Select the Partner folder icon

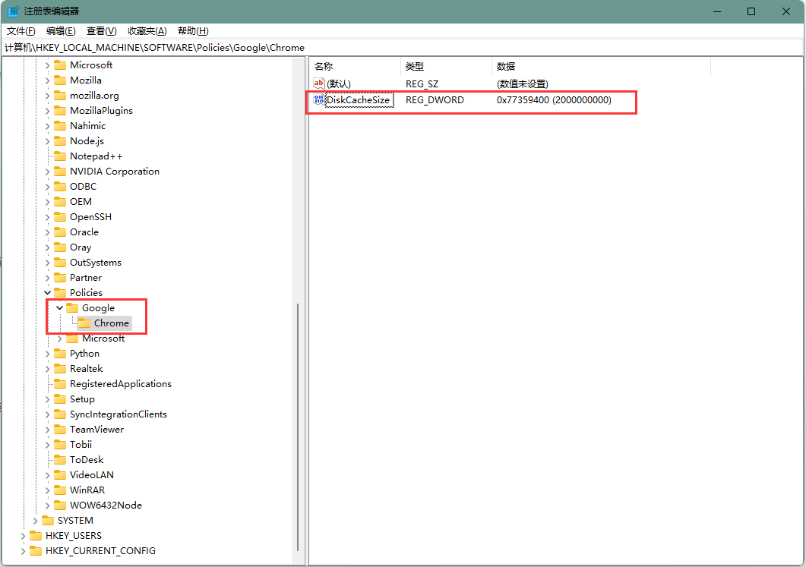pos(60,277)
